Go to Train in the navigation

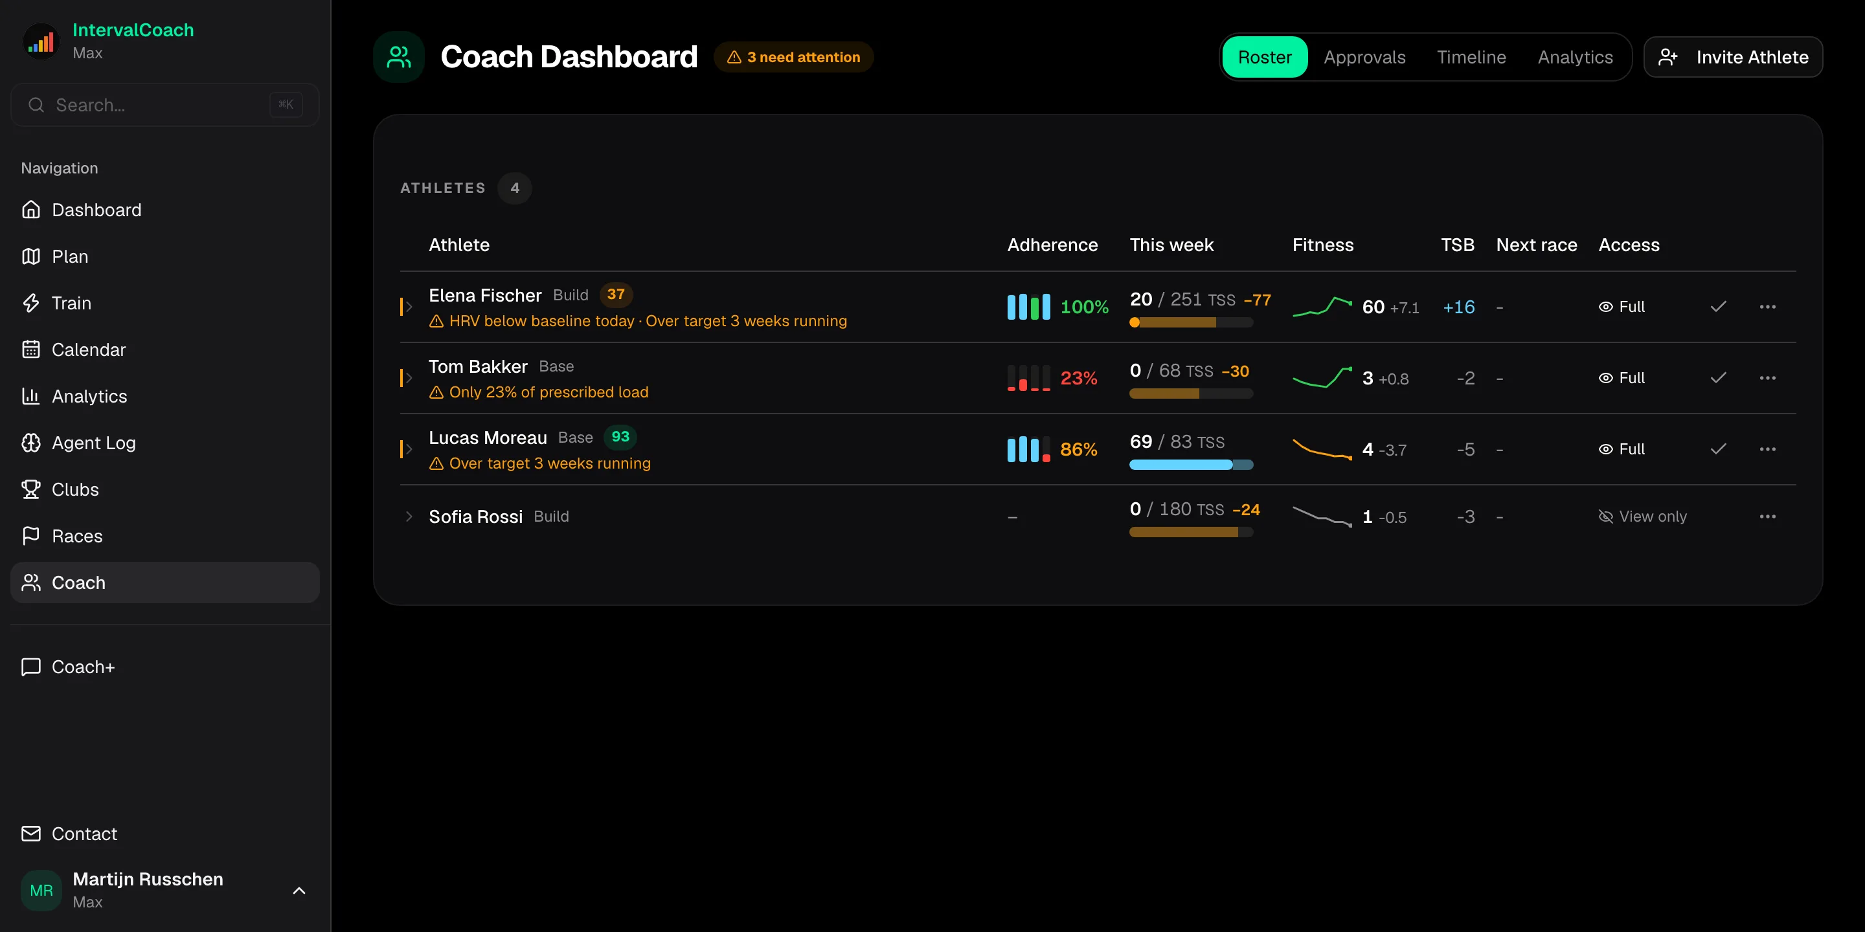coord(164,303)
